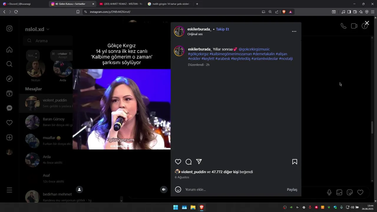The height and width of the screenshot is (212, 377).
Task: Open #nostalji hashtag link
Action: click(x=286, y=59)
